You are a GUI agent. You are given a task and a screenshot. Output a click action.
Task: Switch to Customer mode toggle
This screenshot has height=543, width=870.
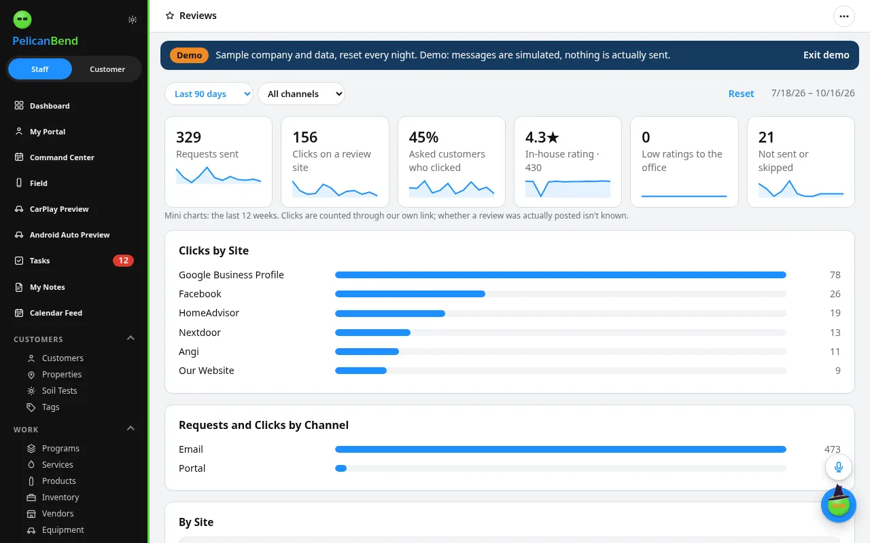tap(107, 69)
